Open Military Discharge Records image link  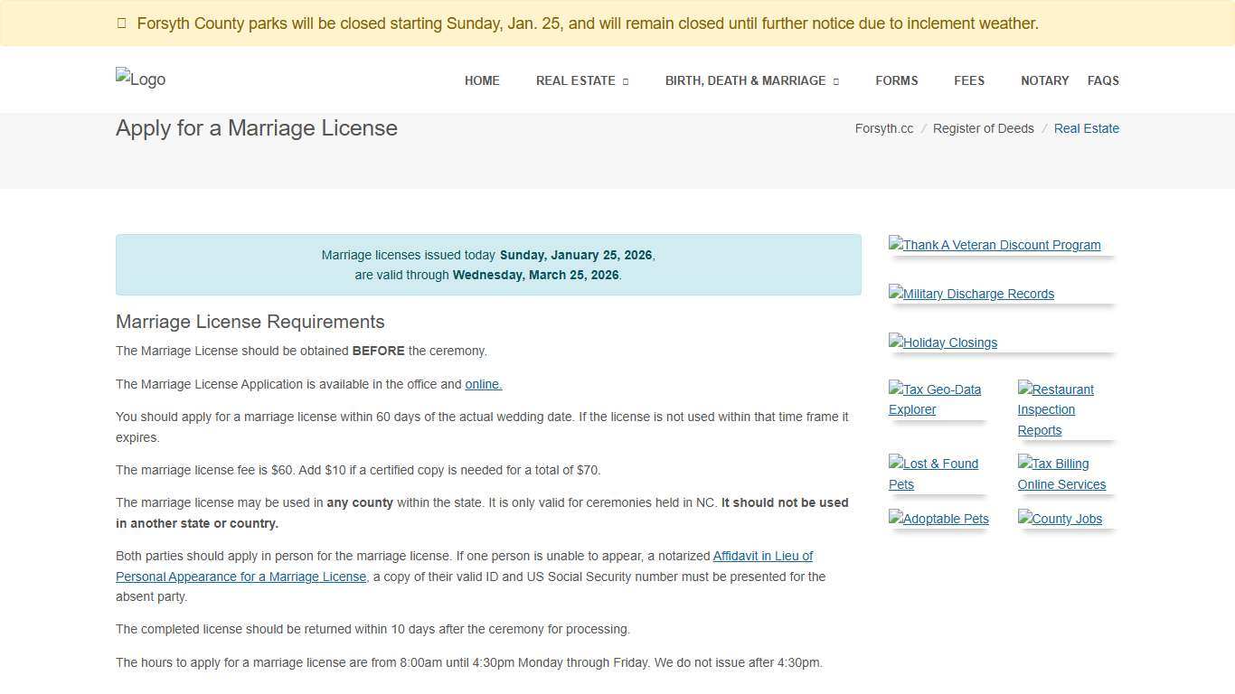tap(971, 294)
